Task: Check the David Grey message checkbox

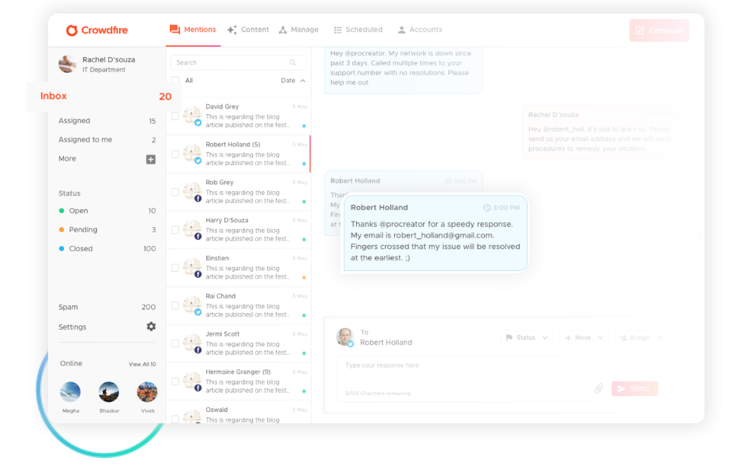Action: (x=175, y=116)
